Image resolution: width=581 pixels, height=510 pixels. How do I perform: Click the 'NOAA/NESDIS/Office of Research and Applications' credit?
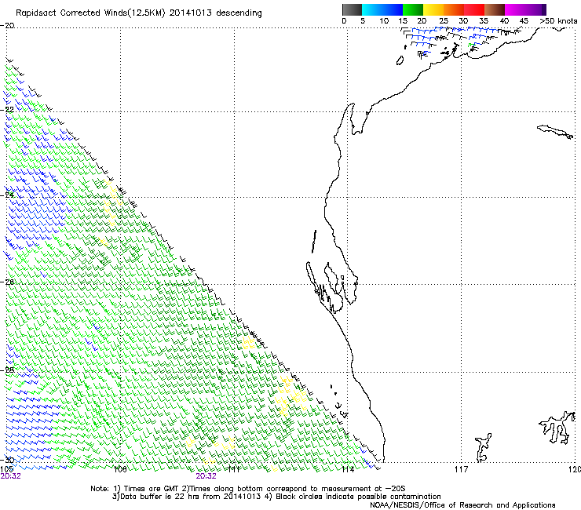pyautogui.click(x=462, y=505)
